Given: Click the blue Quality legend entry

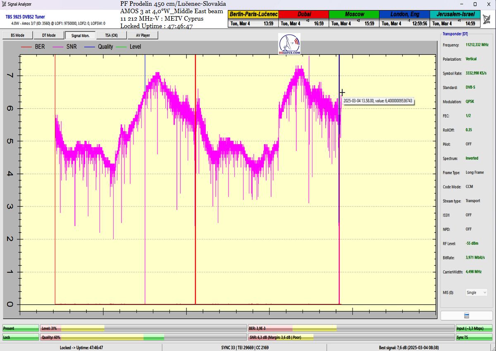Looking at the screenshot, I should (99, 47).
